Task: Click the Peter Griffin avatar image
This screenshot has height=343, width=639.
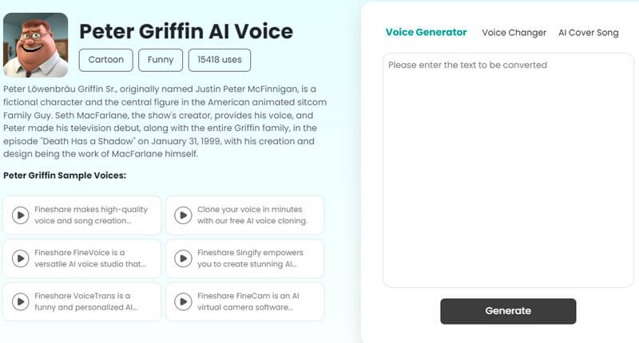Action: pyautogui.click(x=35, y=45)
